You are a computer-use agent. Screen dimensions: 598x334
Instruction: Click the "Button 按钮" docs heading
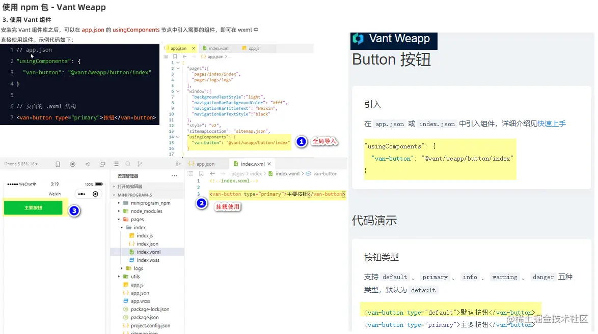tap(392, 59)
